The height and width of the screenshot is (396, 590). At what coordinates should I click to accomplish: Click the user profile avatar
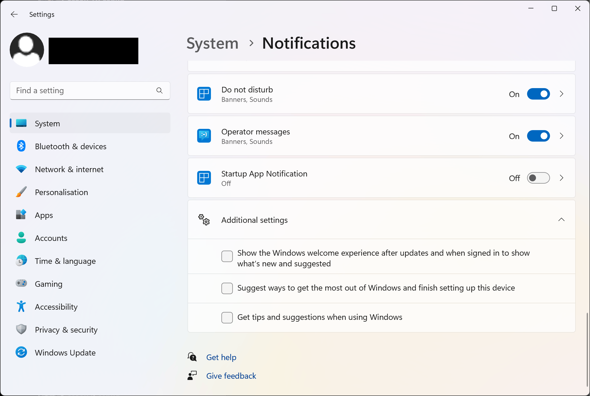27,50
